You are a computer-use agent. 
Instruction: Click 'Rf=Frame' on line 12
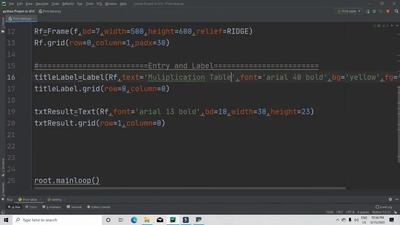pyautogui.click(x=52, y=31)
